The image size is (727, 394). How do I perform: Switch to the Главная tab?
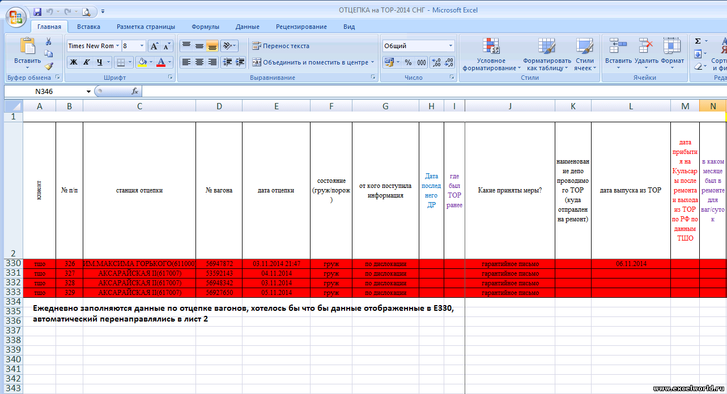[x=49, y=27]
